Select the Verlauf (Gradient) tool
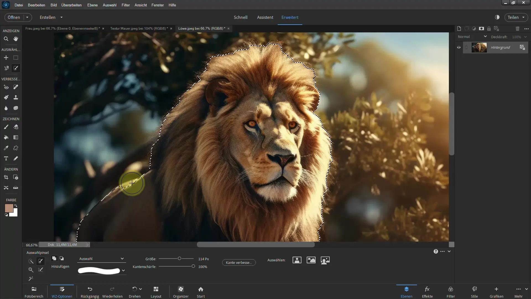The height and width of the screenshot is (299, 531). 16,137
